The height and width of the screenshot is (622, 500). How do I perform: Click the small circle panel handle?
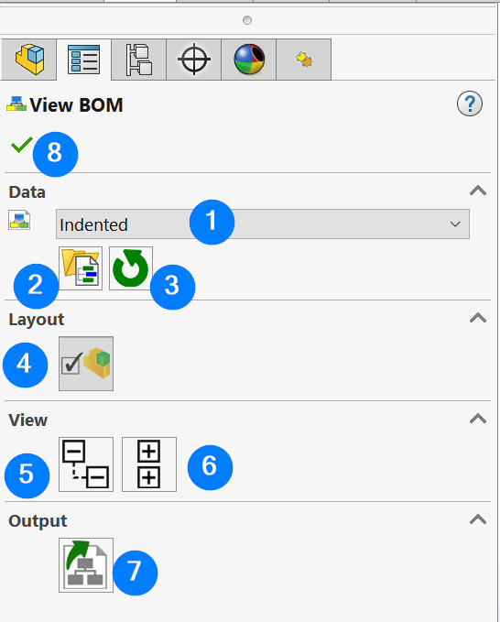click(x=247, y=20)
